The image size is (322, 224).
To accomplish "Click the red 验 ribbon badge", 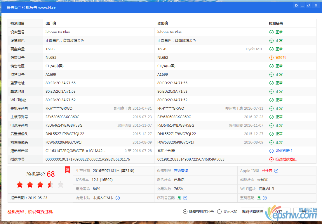I will [x=67, y=170].
